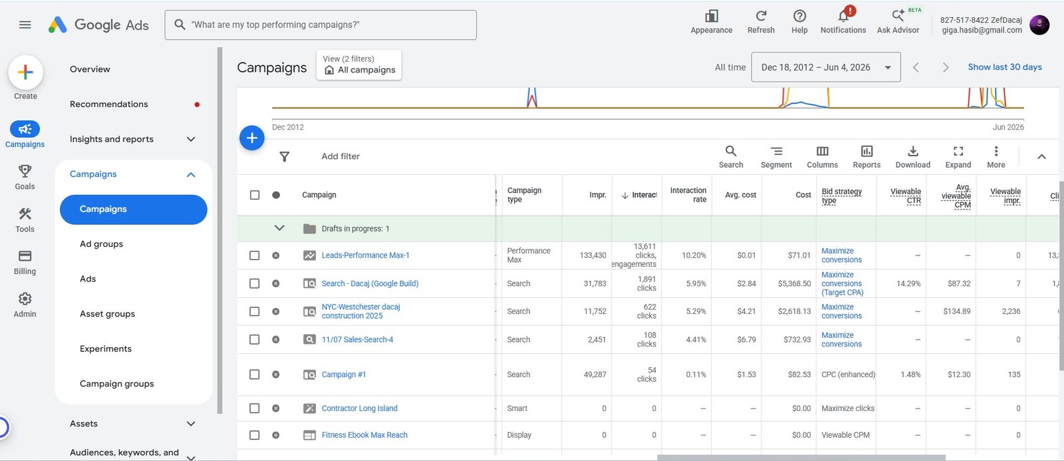
Task: Open Leads-Performance Max-1 campaign
Action: (365, 255)
